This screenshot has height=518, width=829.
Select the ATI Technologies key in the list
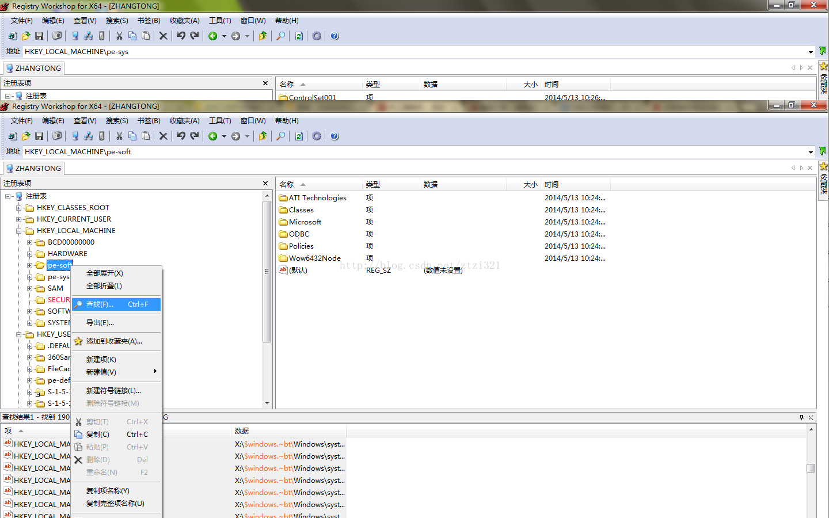point(313,198)
